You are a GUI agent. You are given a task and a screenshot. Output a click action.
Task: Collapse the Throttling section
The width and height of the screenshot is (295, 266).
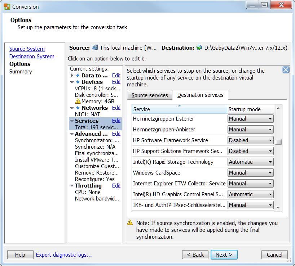click(x=72, y=186)
